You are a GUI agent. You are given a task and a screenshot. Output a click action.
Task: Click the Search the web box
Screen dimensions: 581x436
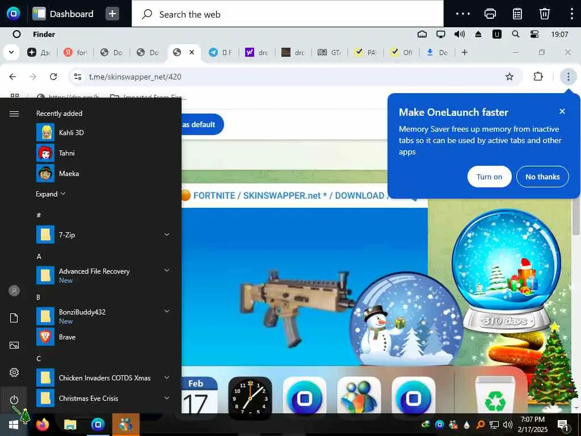[x=288, y=14]
